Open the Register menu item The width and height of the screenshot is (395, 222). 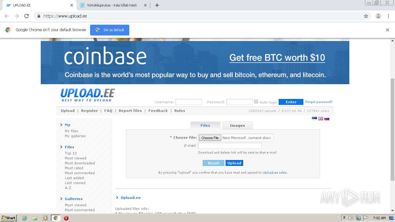(x=89, y=111)
